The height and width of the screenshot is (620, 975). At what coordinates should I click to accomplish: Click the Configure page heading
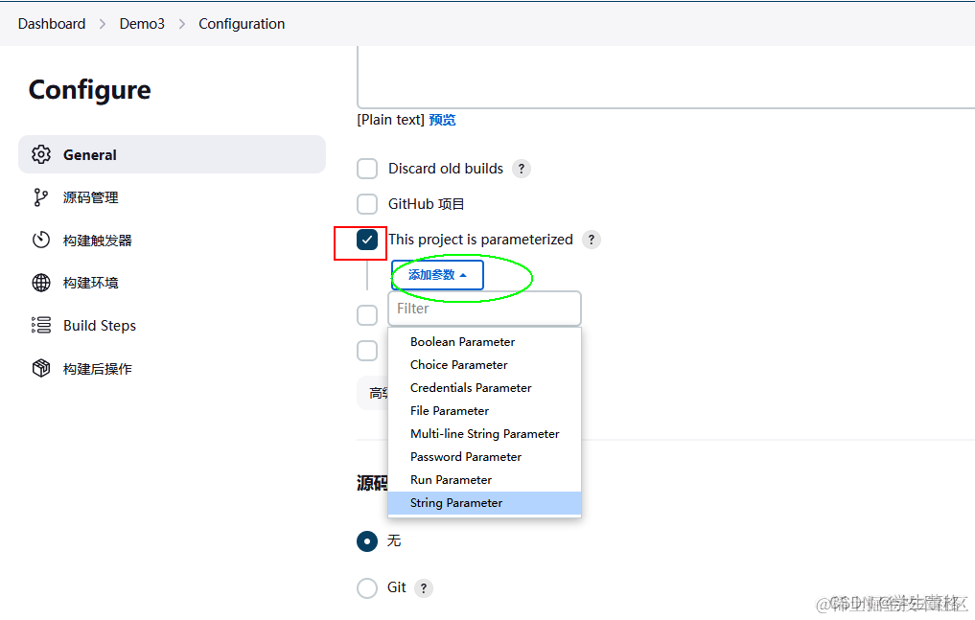89,90
